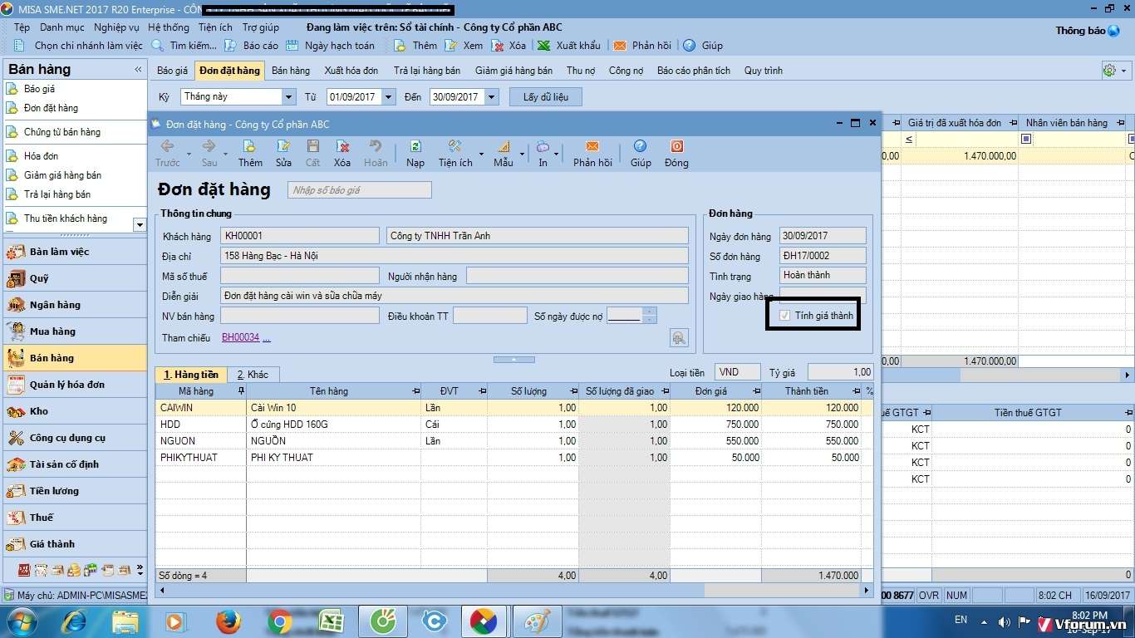Click the In print icon
This screenshot has height=638, width=1135.
click(x=543, y=148)
